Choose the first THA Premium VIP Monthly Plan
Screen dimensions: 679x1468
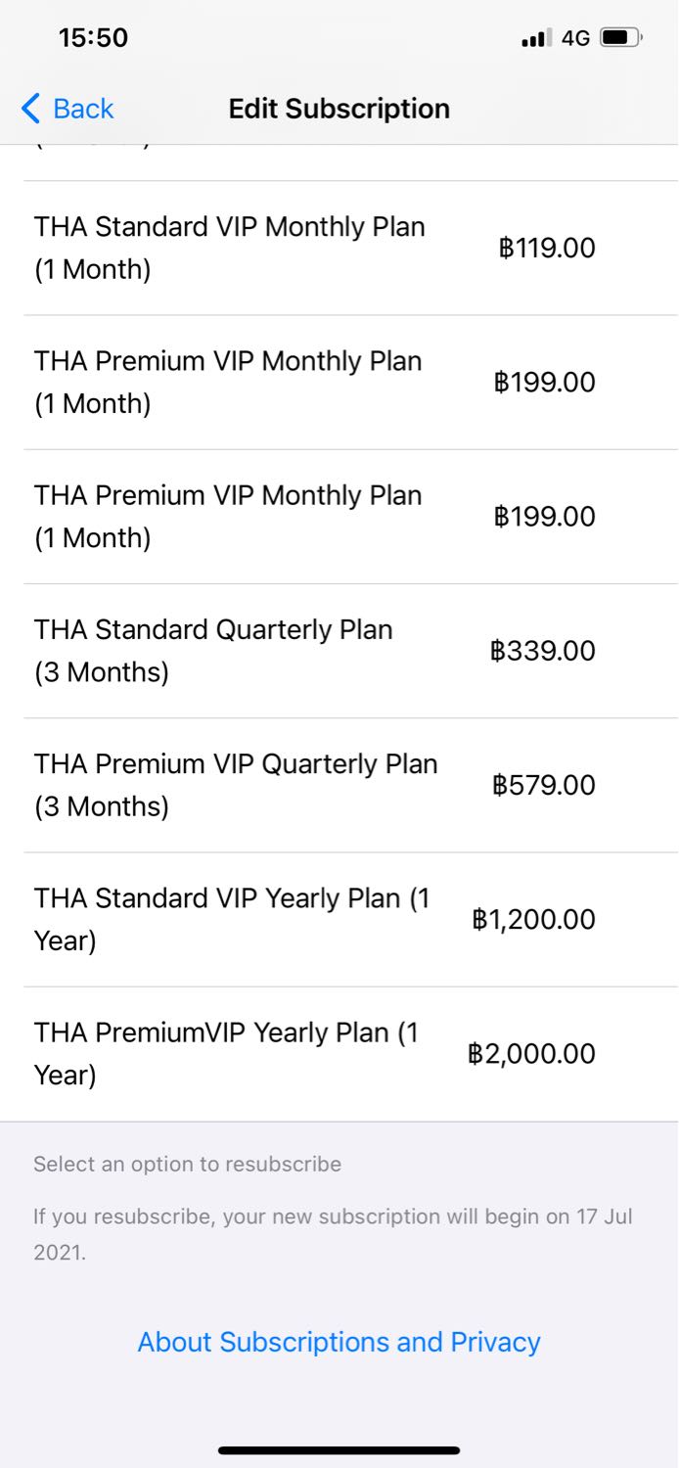(228, 382)
